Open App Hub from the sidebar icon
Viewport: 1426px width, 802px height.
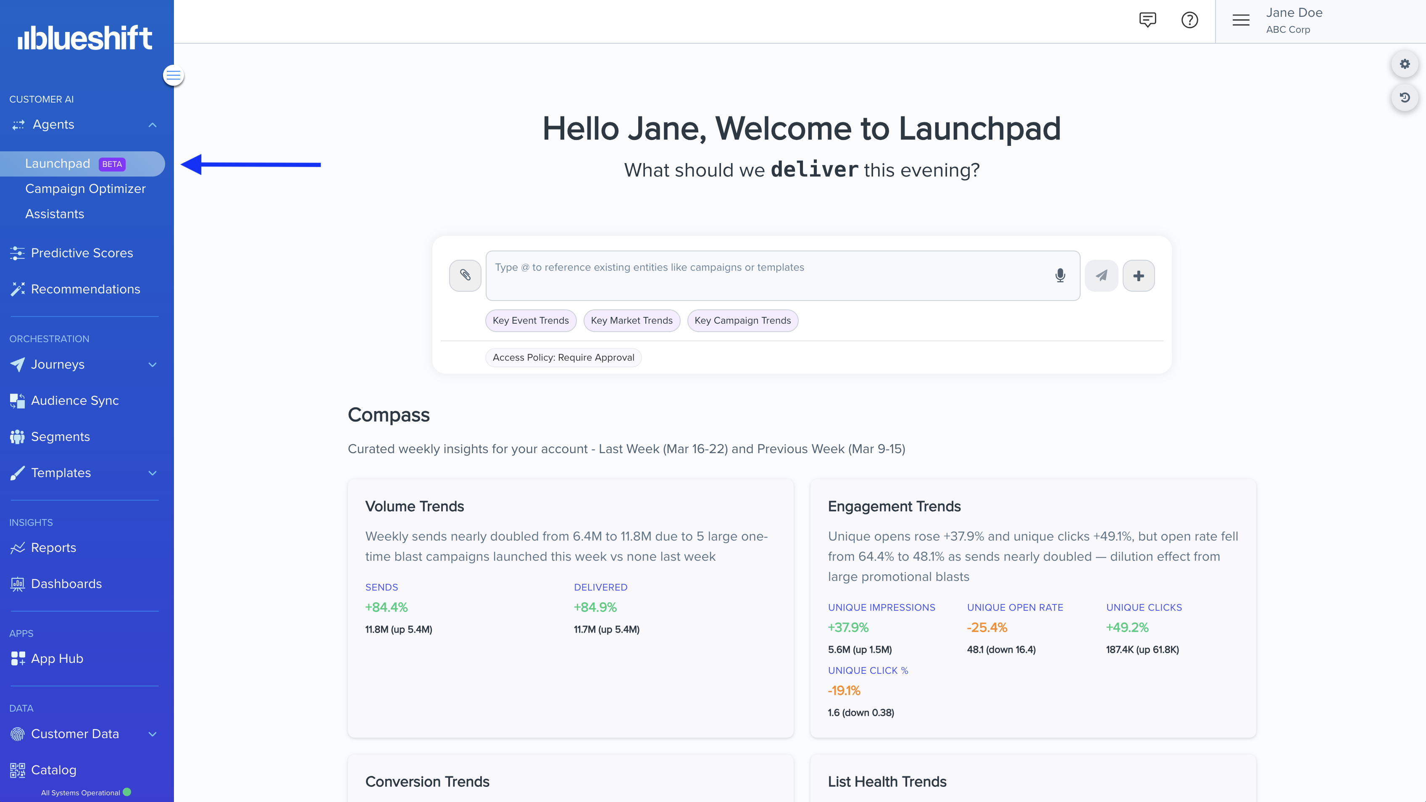pos(17,659)
